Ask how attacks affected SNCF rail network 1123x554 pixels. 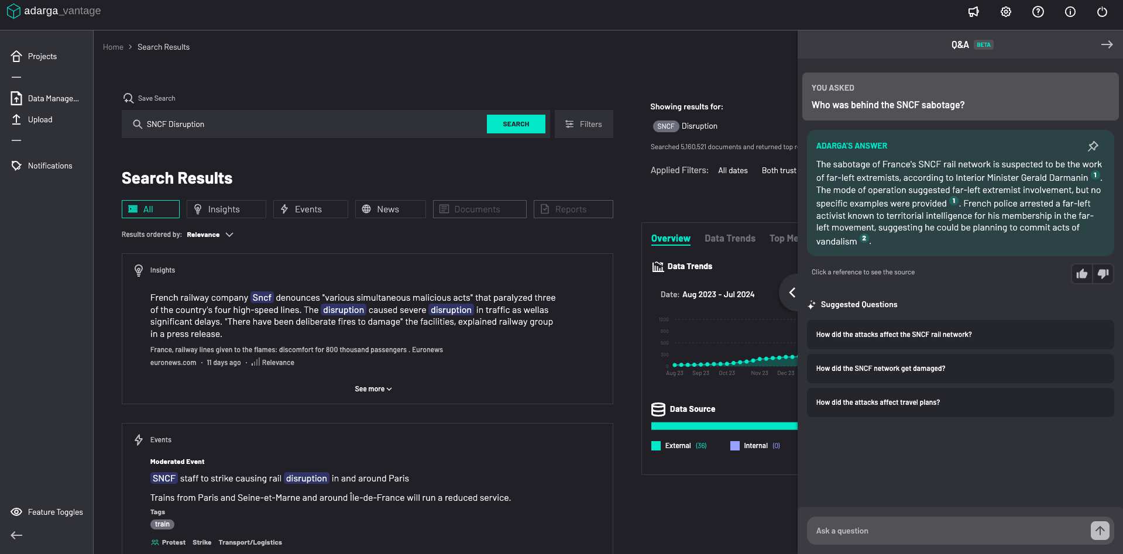960,335
